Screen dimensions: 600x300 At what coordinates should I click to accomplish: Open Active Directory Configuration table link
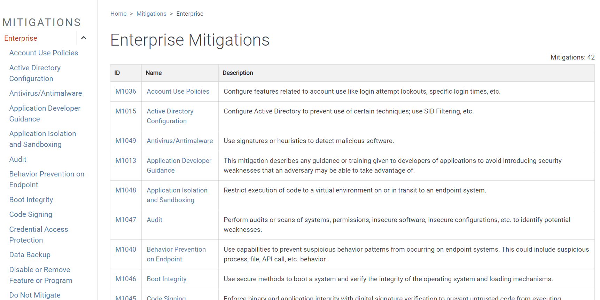(x=170, y=116)
